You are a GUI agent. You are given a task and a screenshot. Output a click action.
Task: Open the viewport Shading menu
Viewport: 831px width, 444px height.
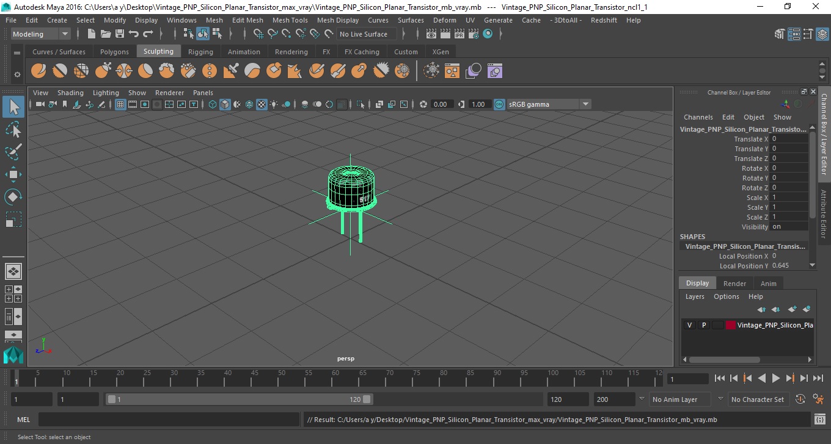click(70, 93)
